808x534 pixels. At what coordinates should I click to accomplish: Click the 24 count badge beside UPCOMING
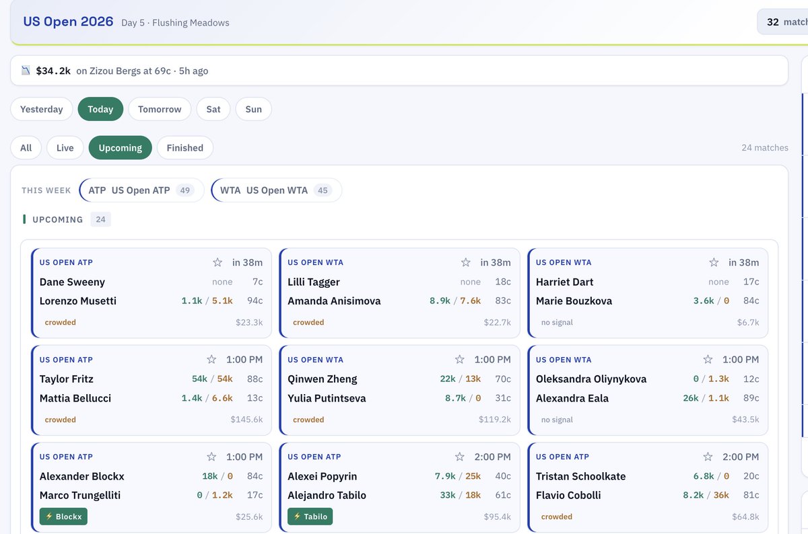pos(101,219)
